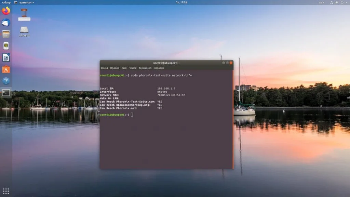The width and height of the screenshot is (350, 197).
Task: Launch Firefox from the dock
Action: click(6, 11)
